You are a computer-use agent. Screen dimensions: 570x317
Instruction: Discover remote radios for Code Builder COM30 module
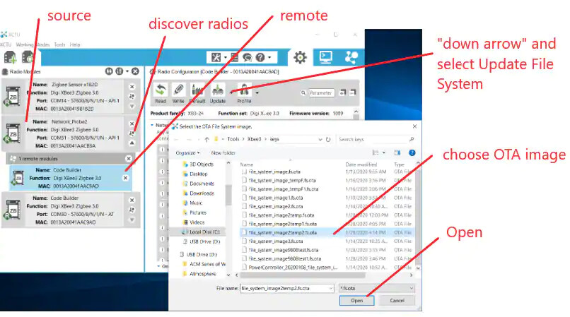pyautogui.click(x=132, y=210)
